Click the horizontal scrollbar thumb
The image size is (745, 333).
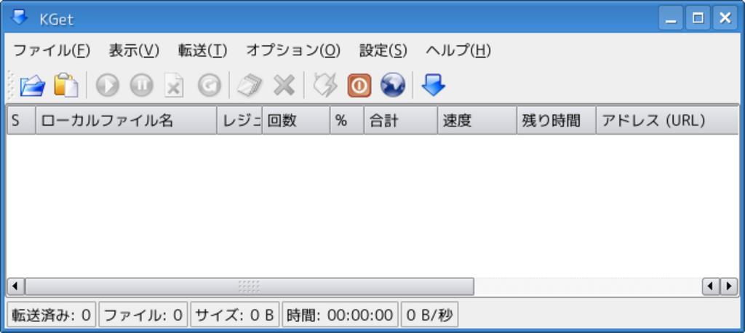point(249,286)
